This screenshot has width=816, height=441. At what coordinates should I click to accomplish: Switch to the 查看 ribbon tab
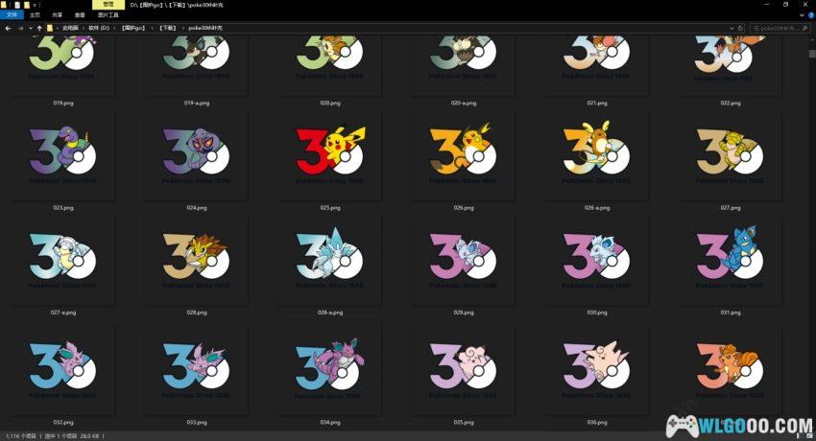[x=80, y=15]
